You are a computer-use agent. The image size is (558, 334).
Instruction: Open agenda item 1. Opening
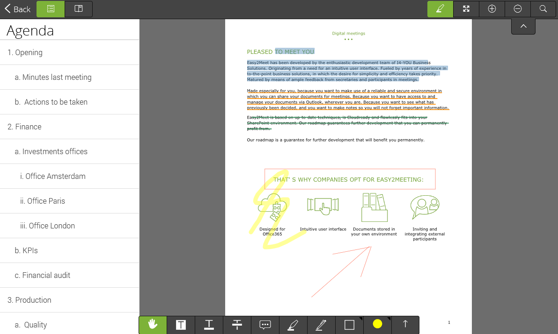[69, 52]
